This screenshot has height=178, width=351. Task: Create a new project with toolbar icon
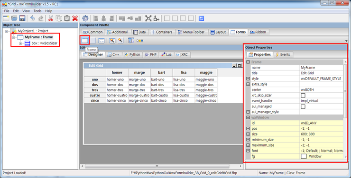pyautogui.click(x=6, y=18)
